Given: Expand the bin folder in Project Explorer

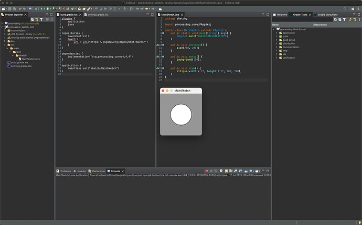Looking at the screenshot, I should coord(5,41).
